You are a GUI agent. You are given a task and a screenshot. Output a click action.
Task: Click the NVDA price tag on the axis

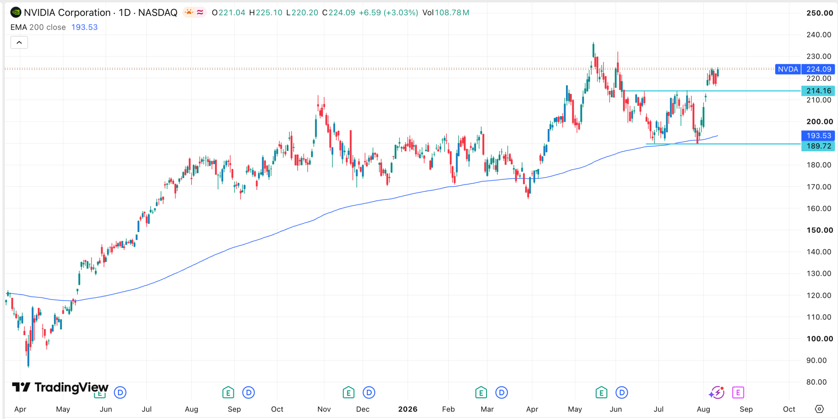[x=788, y=69]
